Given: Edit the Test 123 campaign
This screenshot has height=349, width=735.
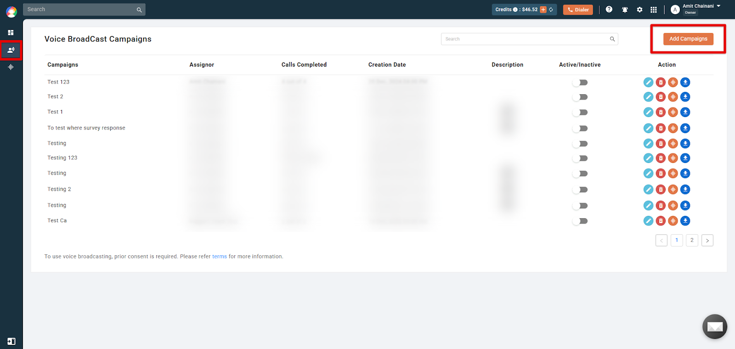Looking at the screenshot, I should point(648,82).
